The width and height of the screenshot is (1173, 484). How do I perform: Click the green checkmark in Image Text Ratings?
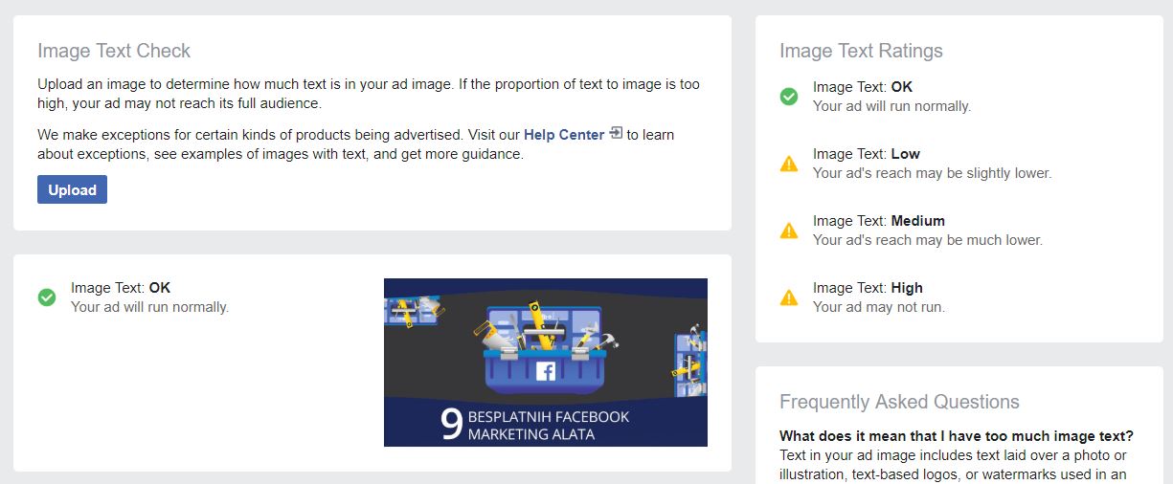(x=789, y=97)
